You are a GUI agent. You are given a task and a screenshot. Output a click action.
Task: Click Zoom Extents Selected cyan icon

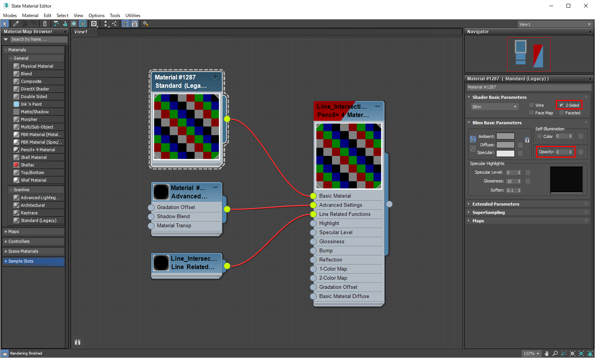tap(581, 353)
